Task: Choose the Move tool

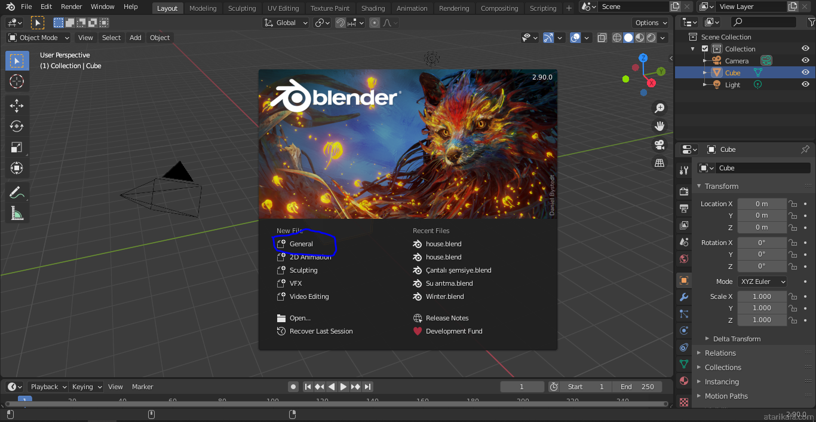Action: [x=17, y=106]
